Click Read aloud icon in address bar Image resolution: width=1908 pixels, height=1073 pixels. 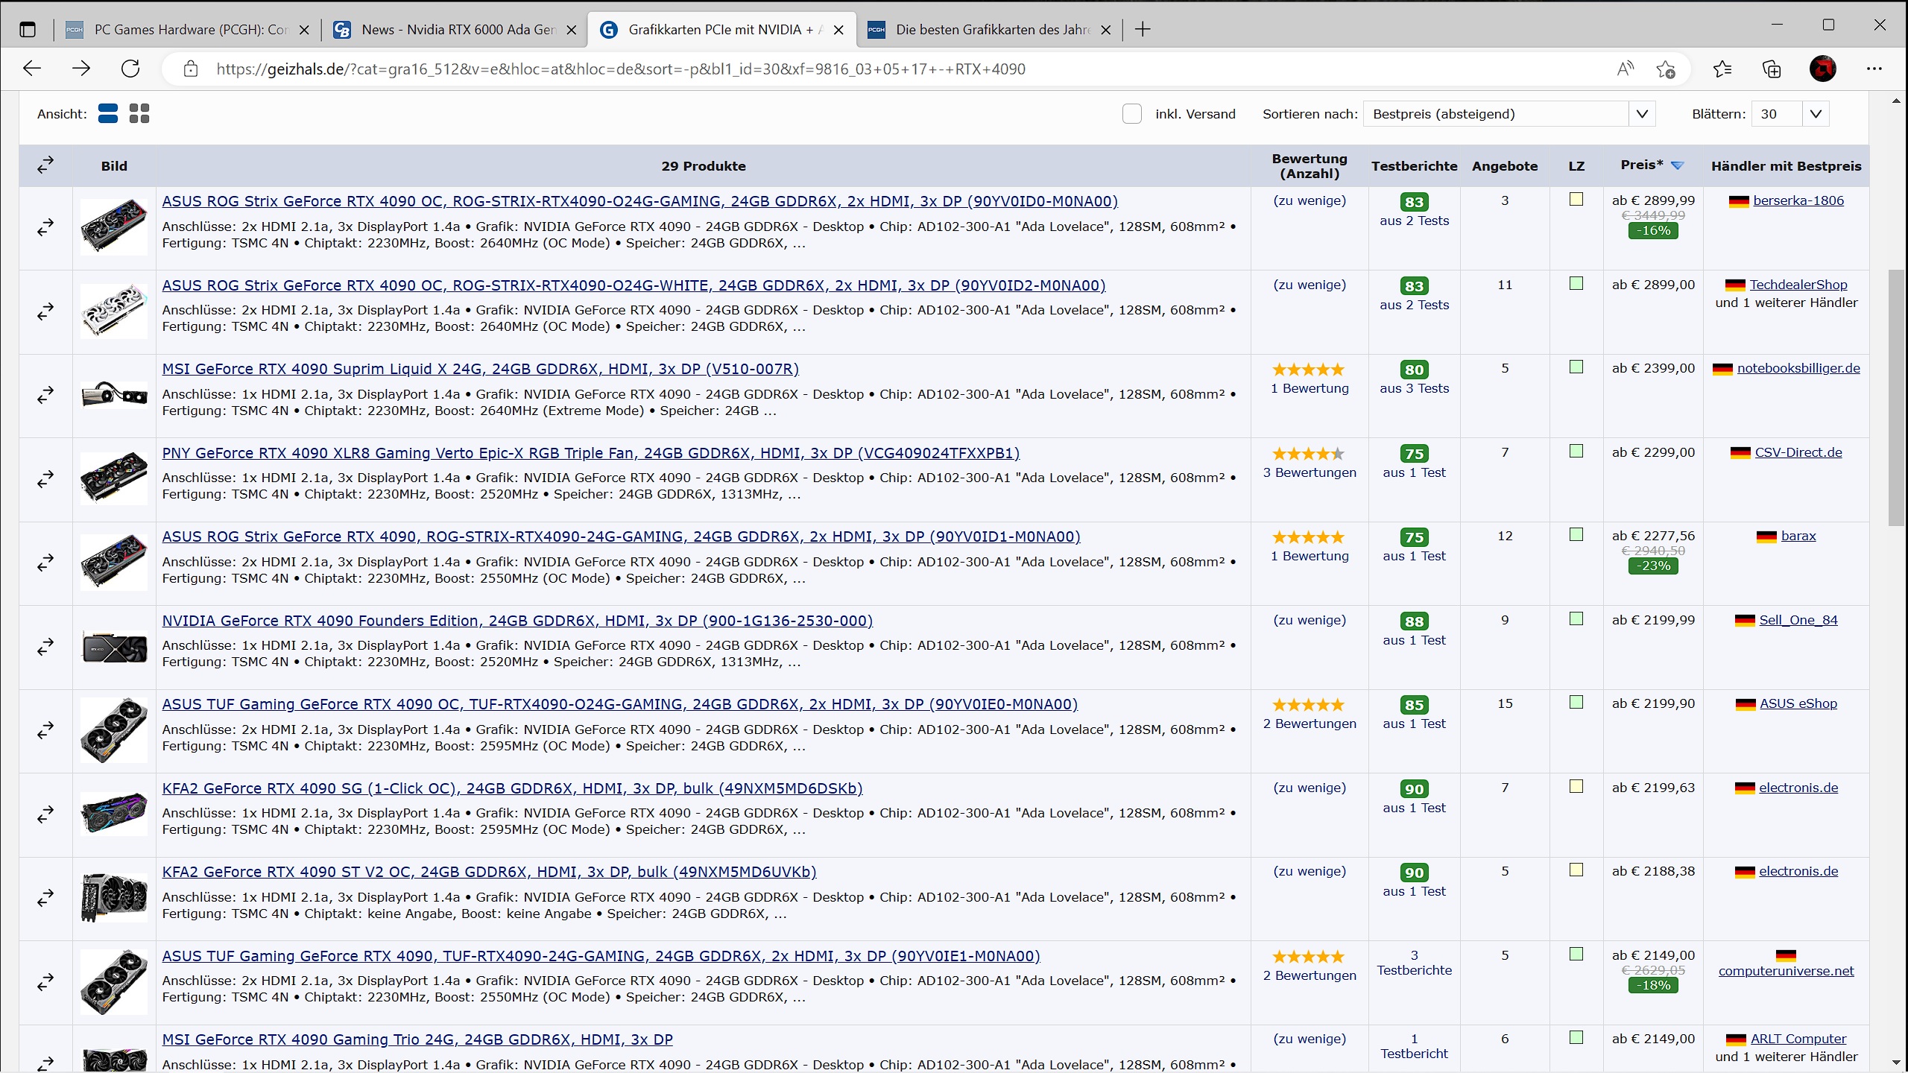pyautogui.click(x=1625, y=69)
